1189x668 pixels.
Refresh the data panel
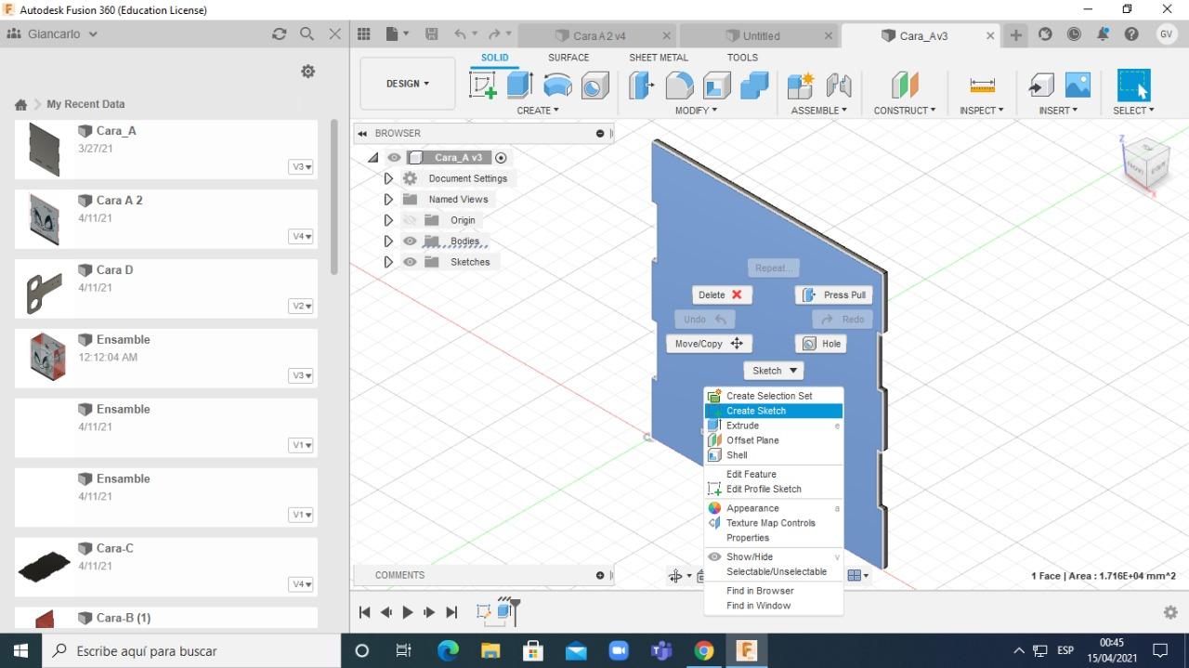pyautogui.click(x=279, y=33)
